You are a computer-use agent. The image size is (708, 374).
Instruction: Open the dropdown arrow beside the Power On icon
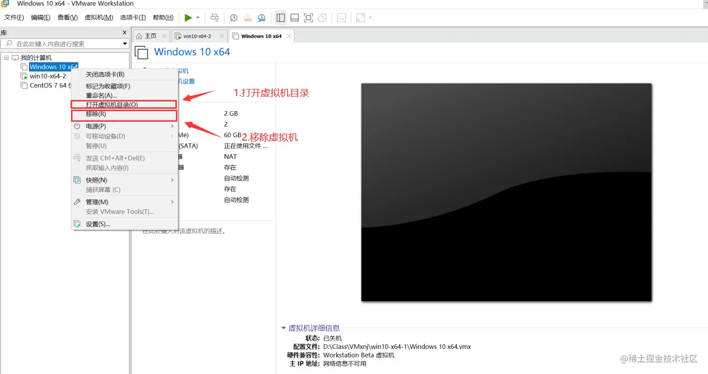tap(198, 18)
